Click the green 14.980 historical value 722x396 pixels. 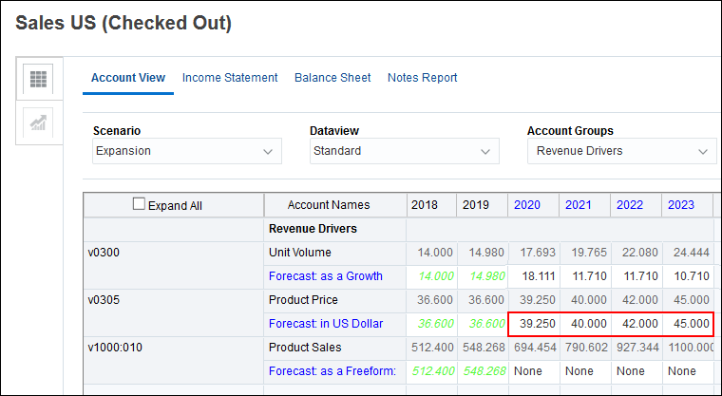click(487, 276)
